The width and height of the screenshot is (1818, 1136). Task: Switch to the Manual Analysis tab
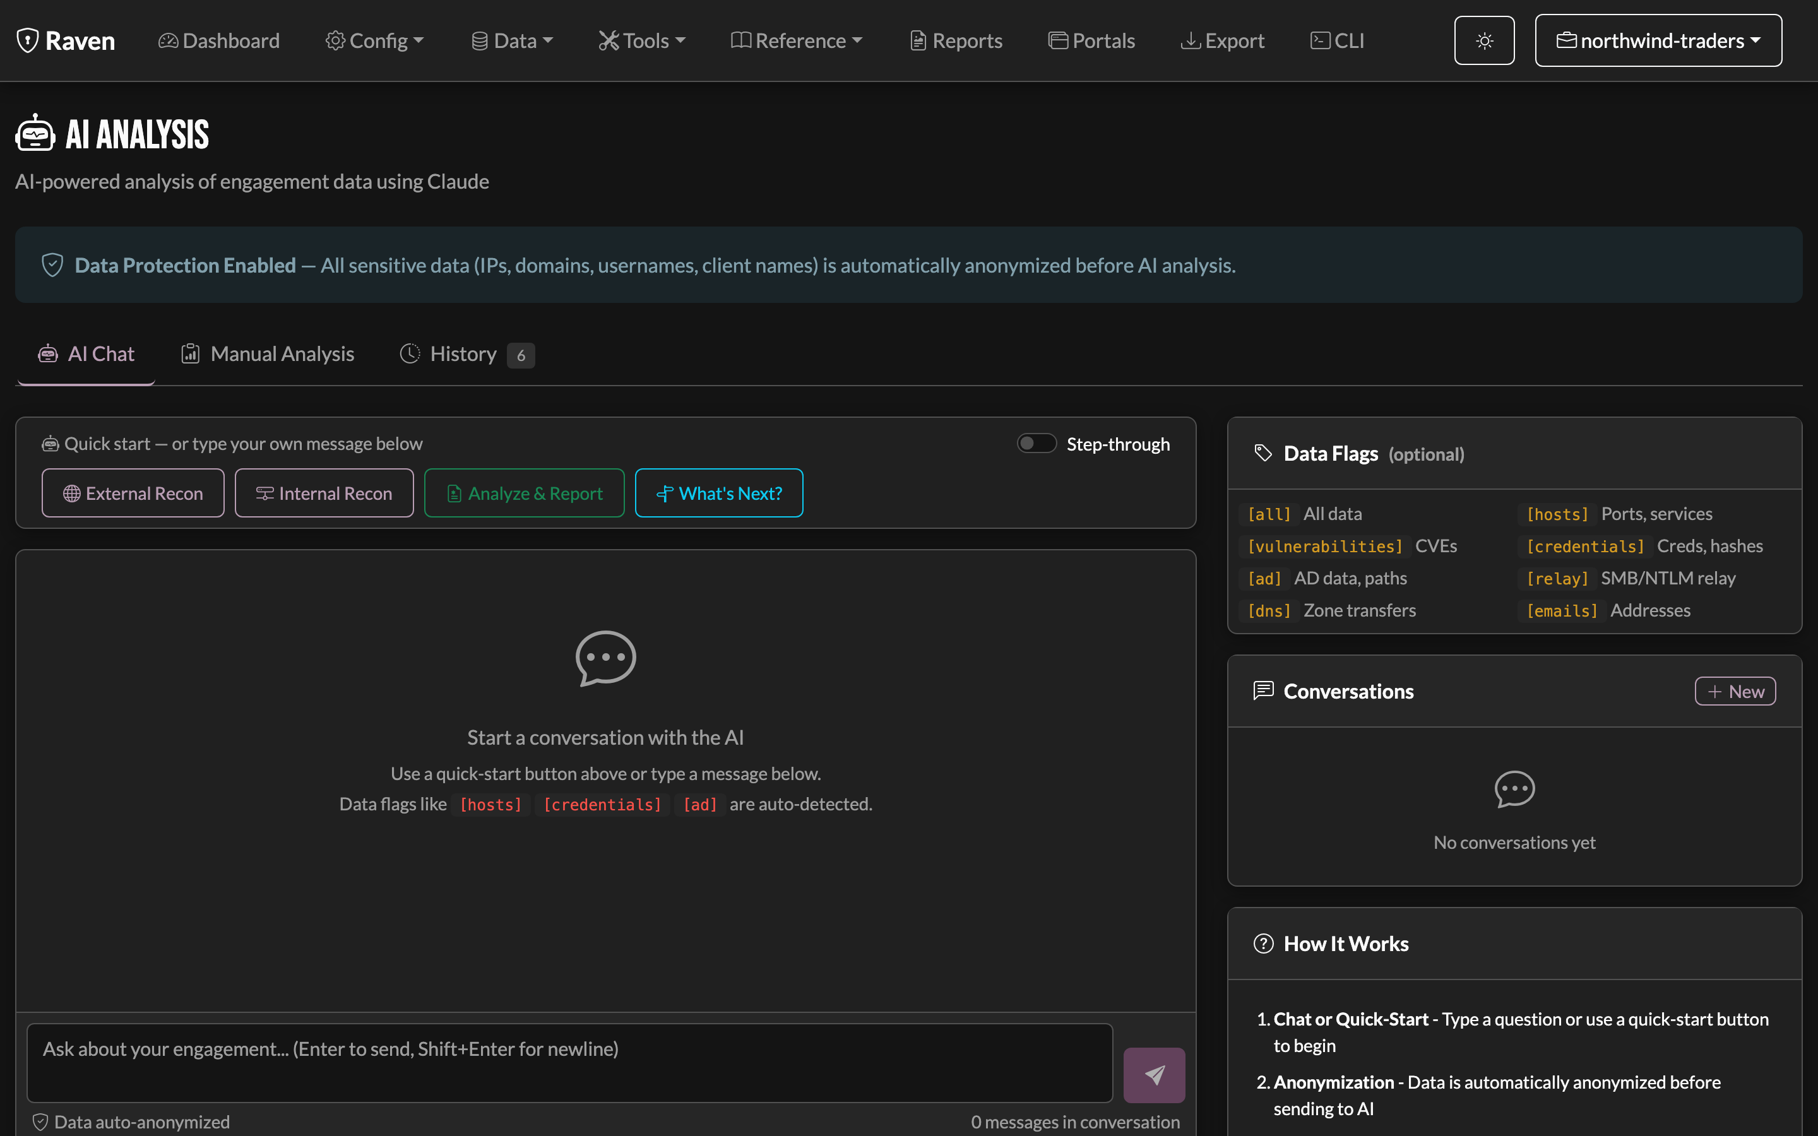coord(268,354)
